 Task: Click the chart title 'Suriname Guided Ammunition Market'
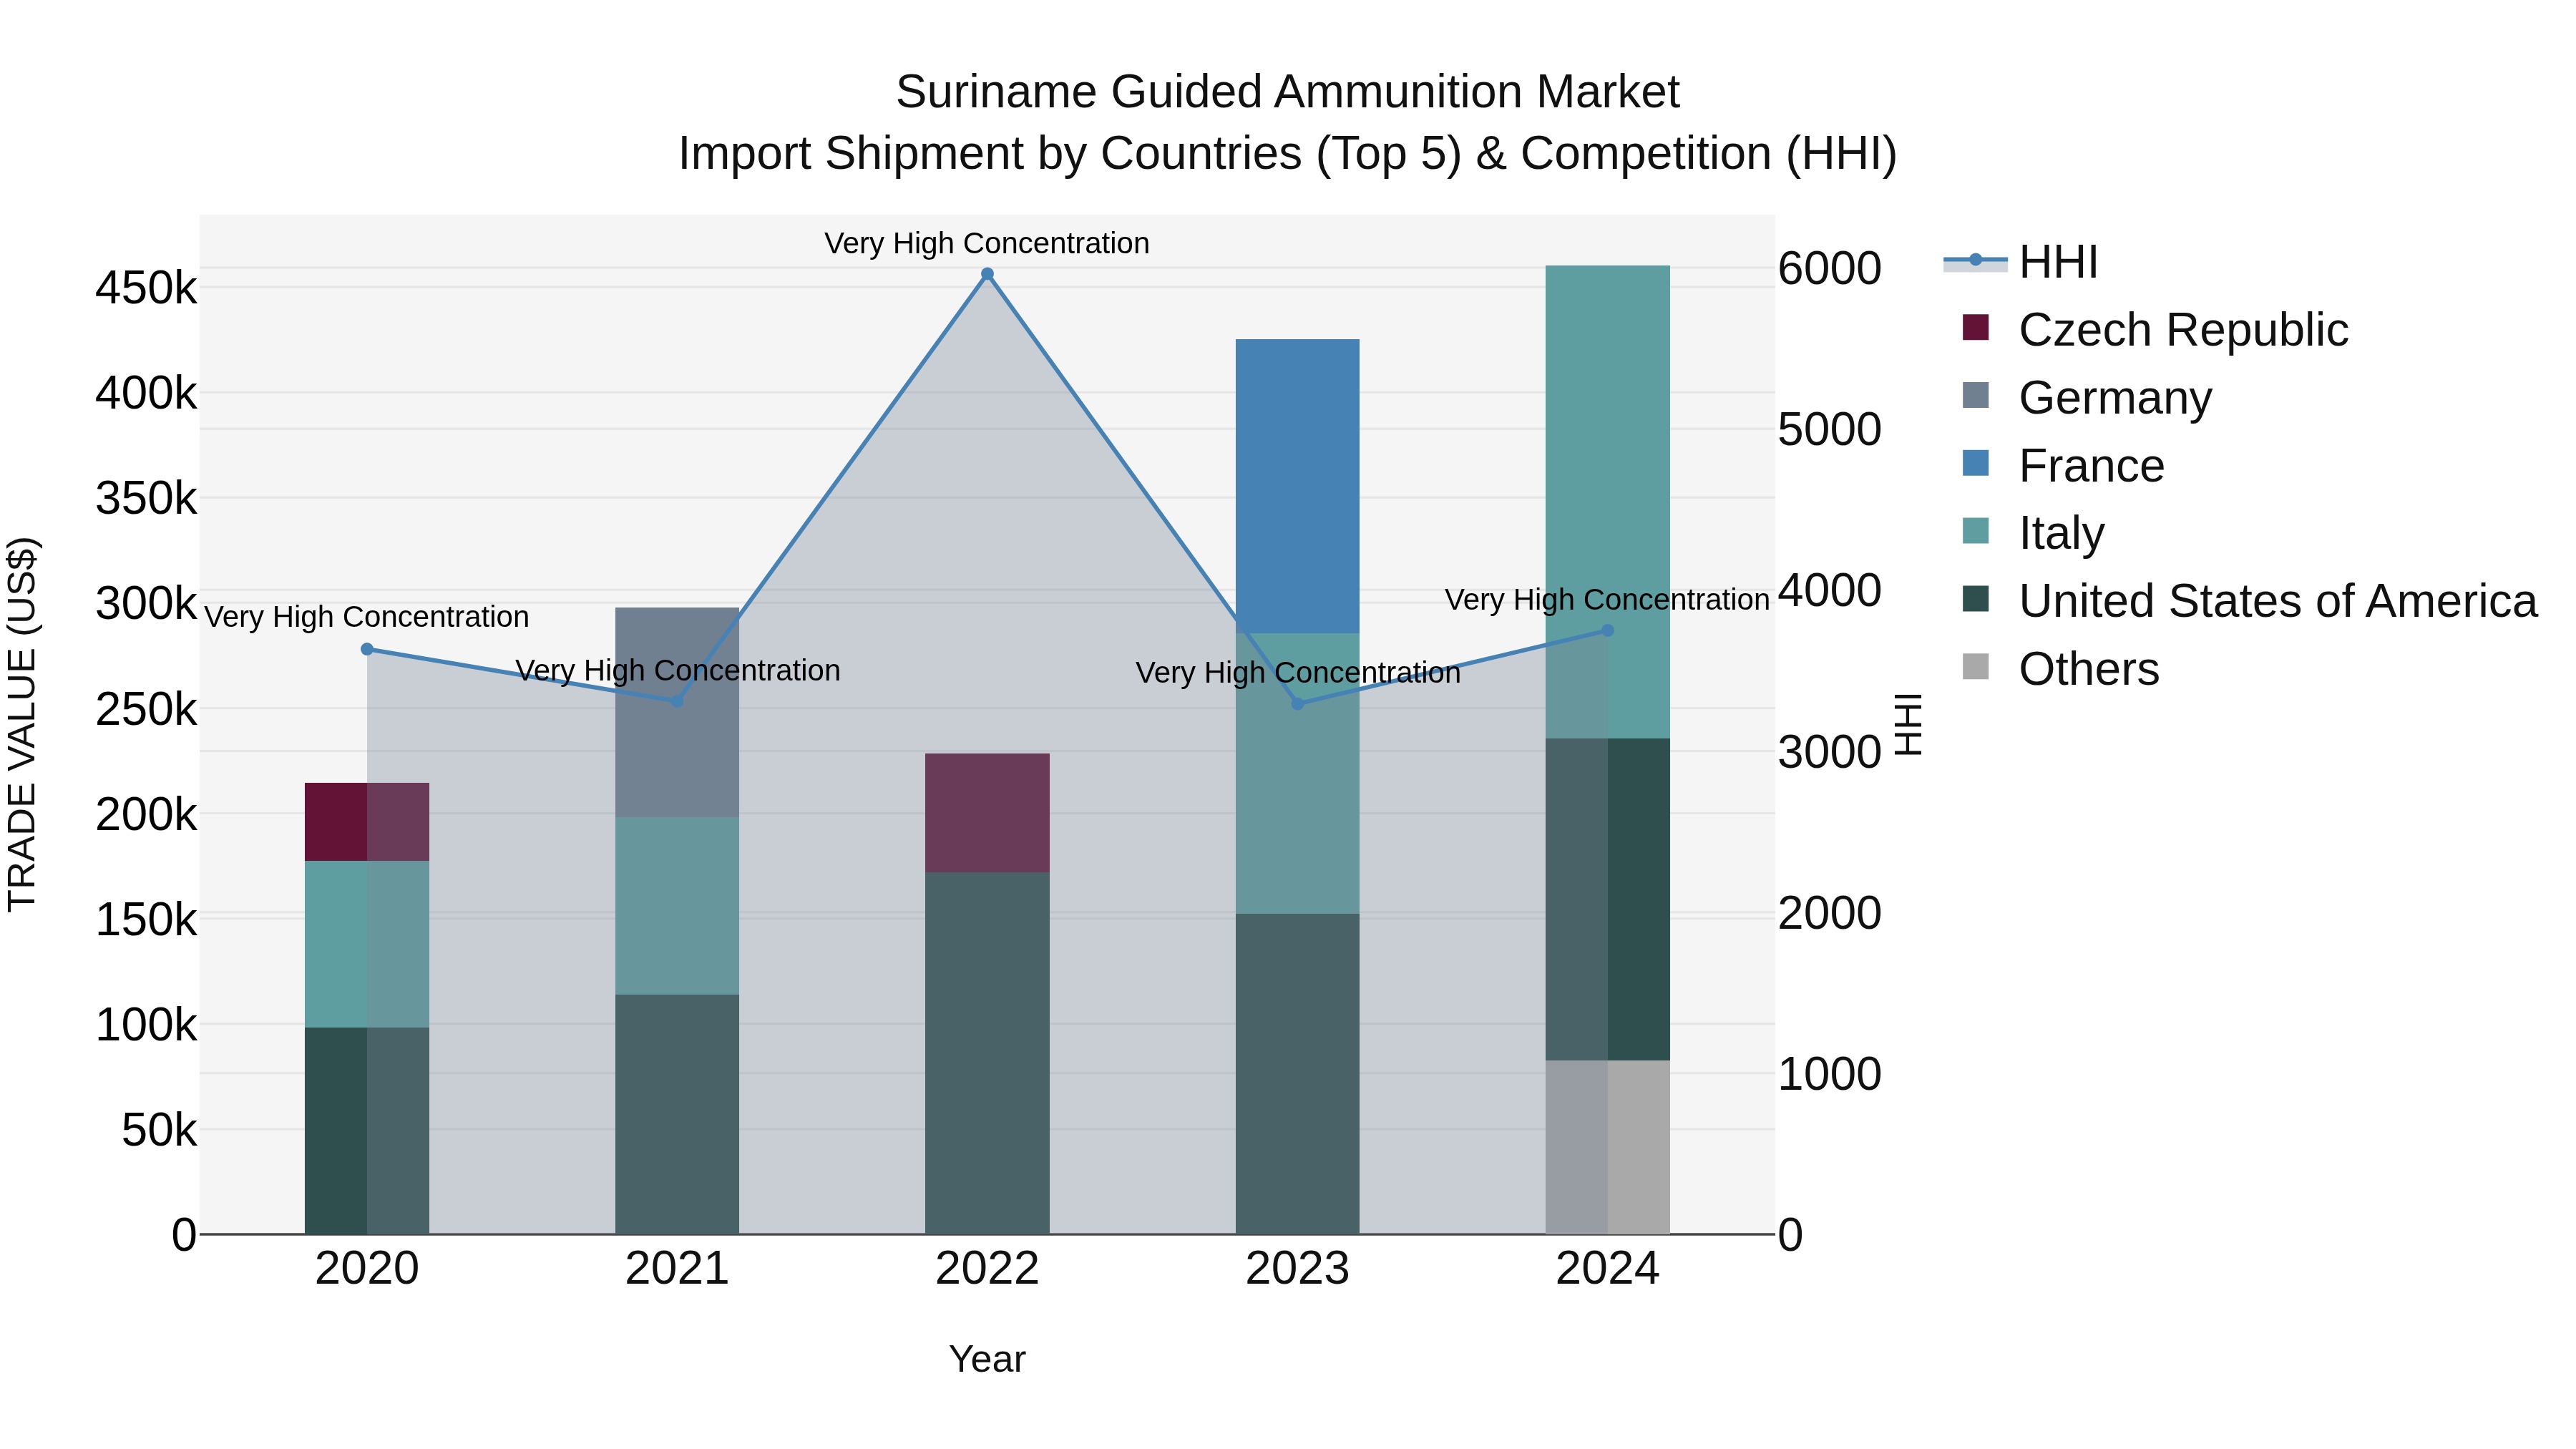pyautogui.click(x=1288, y=92)
